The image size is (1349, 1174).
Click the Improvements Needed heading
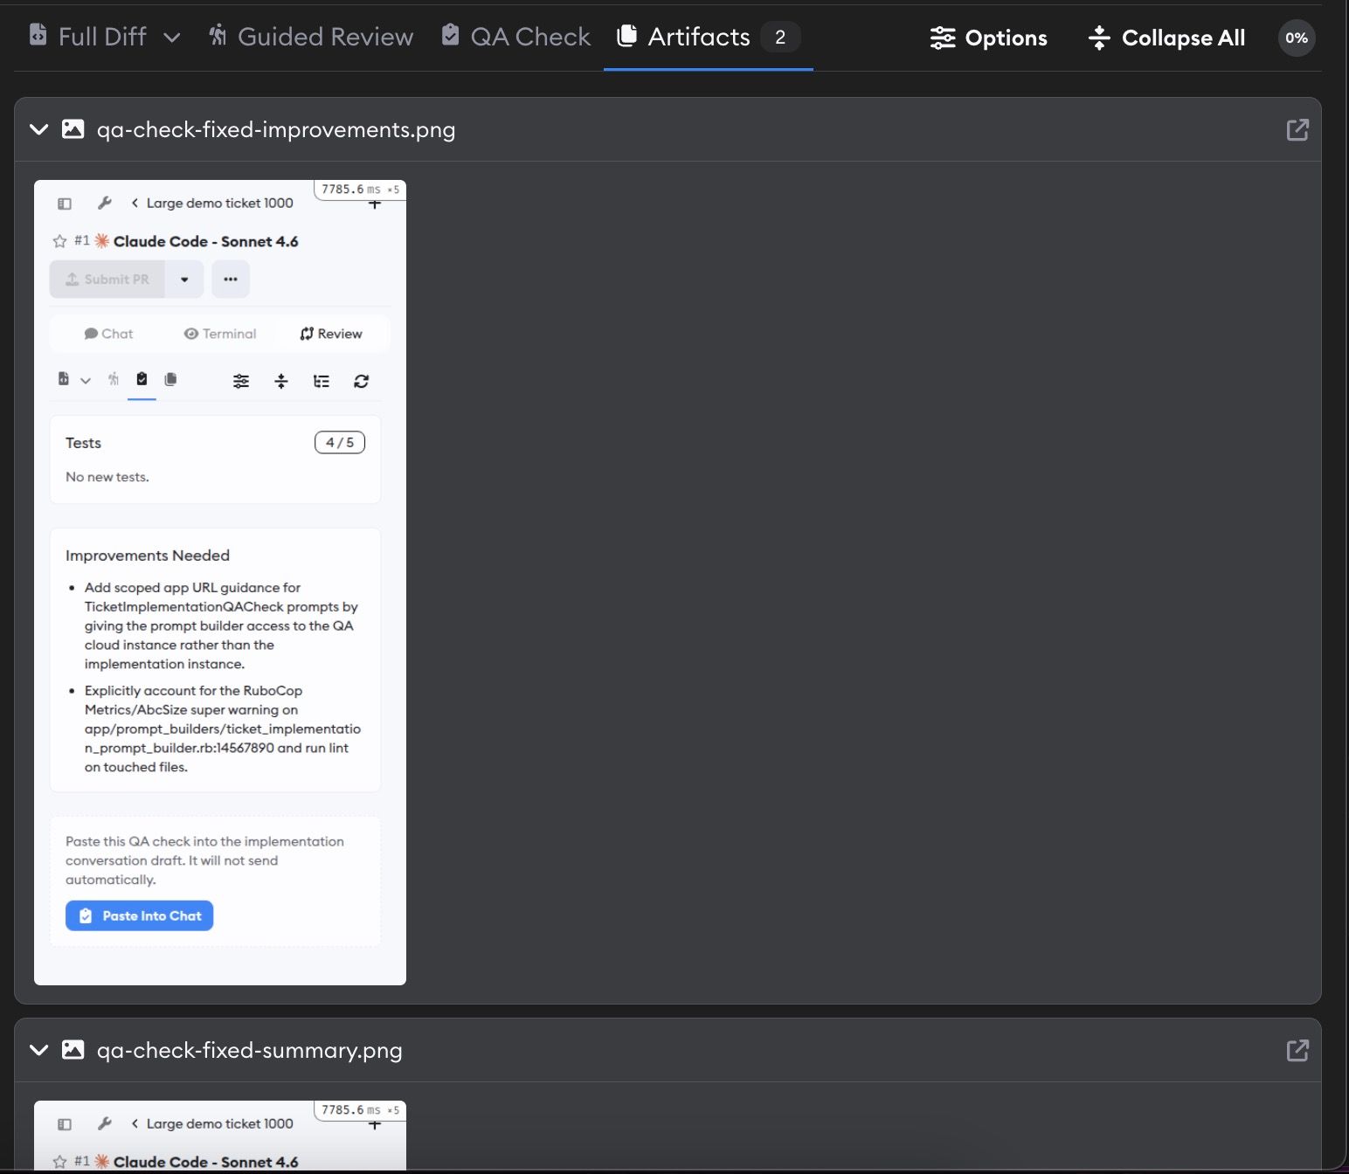pos(148,556)
